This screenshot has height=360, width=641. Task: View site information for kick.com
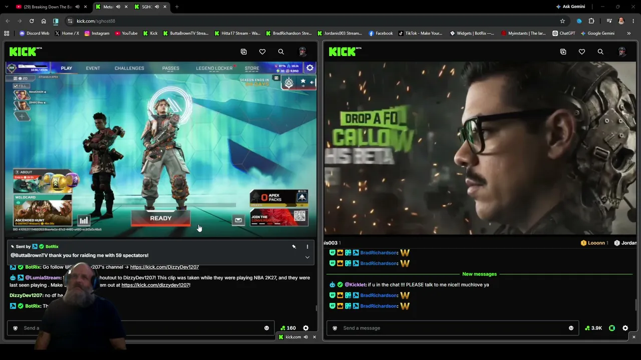pos(70,21)
